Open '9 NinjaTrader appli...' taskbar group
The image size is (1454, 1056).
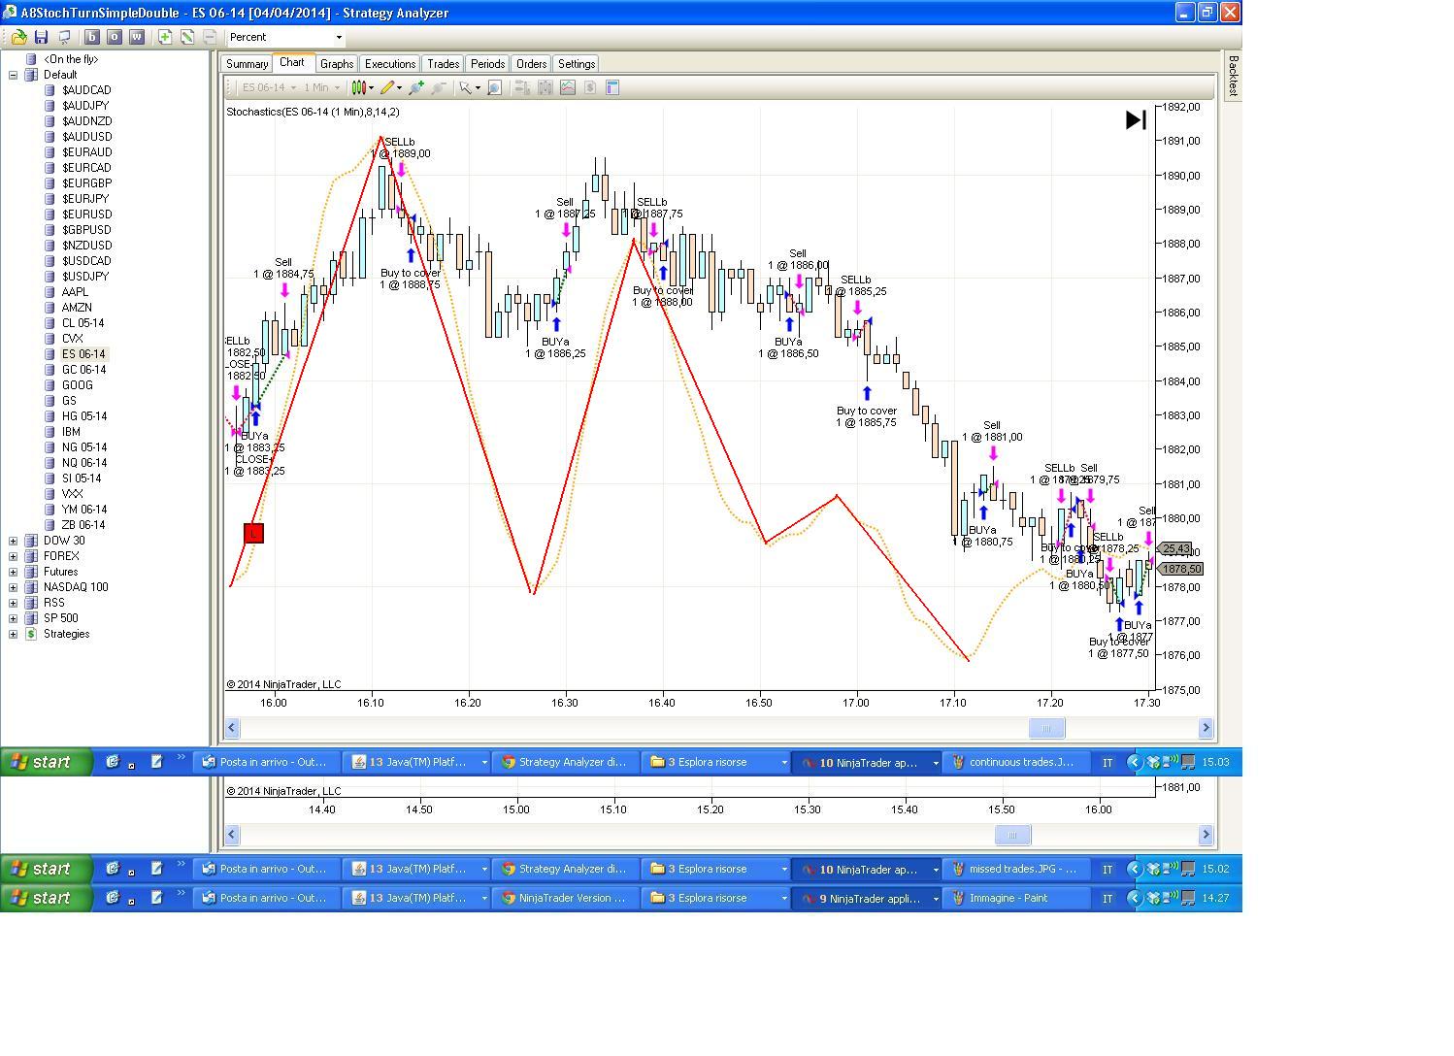[868, 899]
